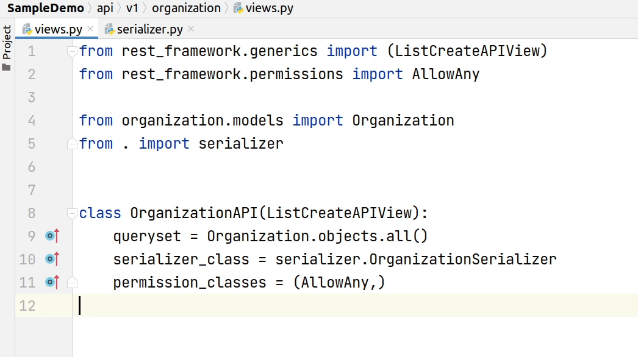Click the override gutter icon beside queryset
The height and width of the screenshot is (357, 638).
[x=52, y=236]
